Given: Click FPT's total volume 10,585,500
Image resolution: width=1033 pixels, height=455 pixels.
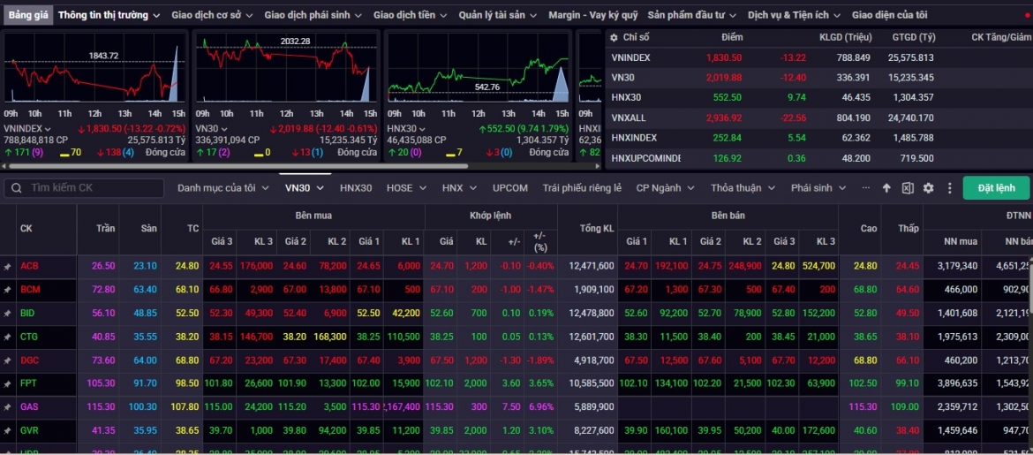Looking at the screenshot, I should (x=592, y=383).
